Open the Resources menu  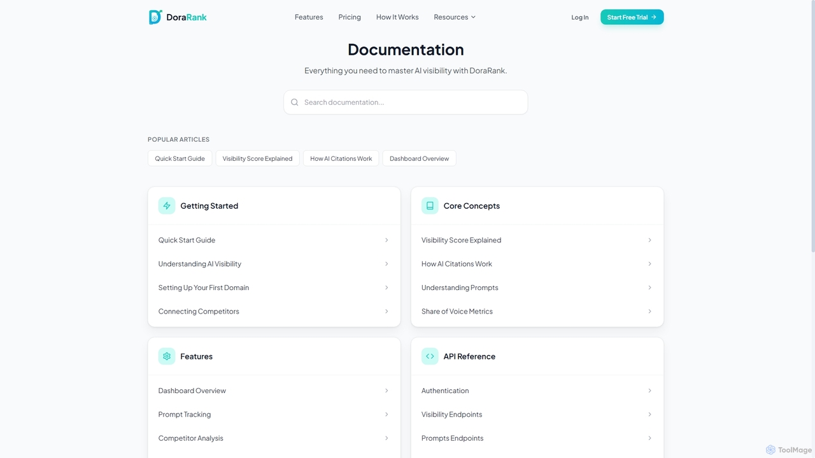[x=455, y=17]
